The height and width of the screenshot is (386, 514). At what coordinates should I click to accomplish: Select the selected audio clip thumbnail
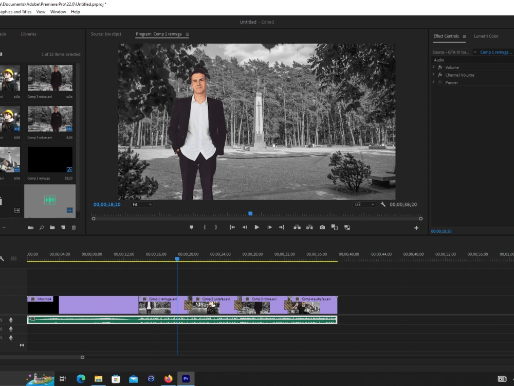[50, 201]
